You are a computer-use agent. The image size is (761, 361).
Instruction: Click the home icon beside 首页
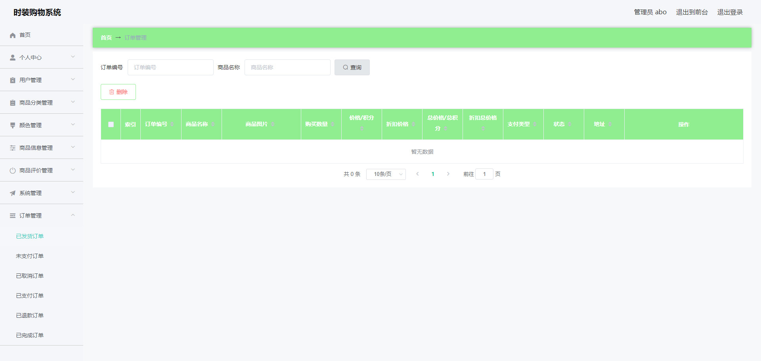tap(13, 35)
